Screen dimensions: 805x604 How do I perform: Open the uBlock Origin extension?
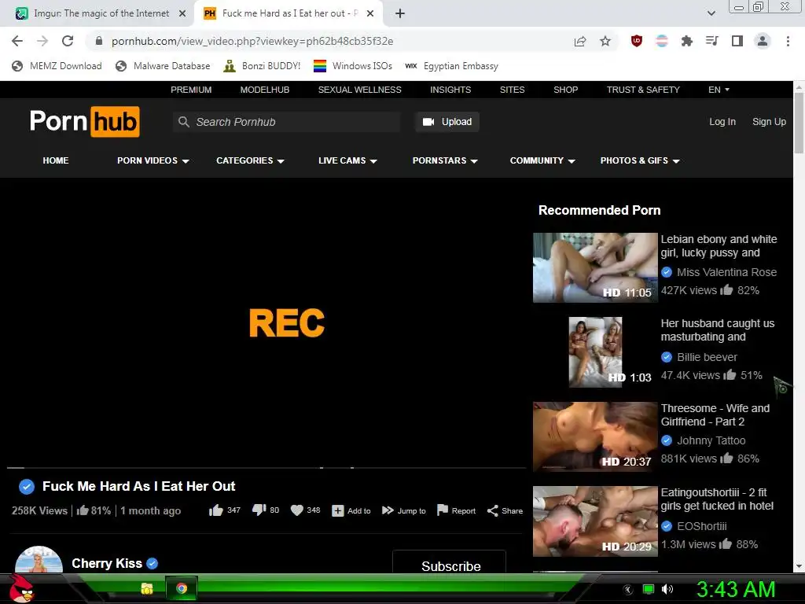[637, 41]
